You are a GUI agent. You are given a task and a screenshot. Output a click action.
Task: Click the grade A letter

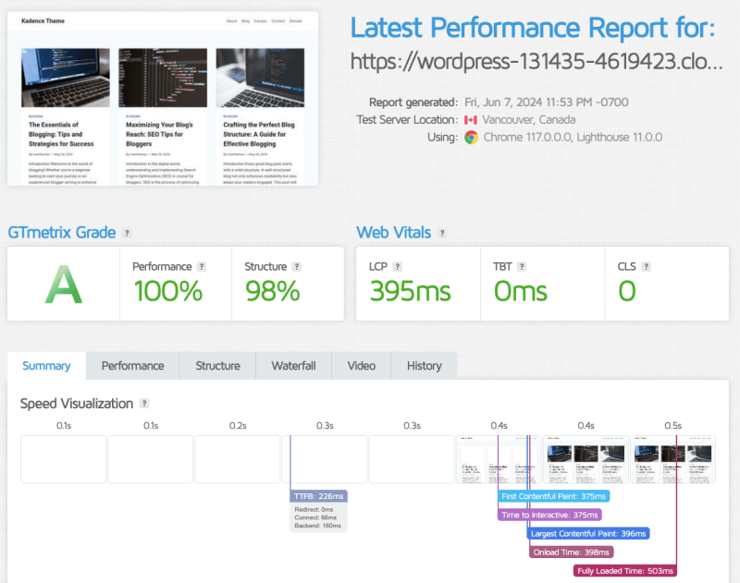click(63, 284)
